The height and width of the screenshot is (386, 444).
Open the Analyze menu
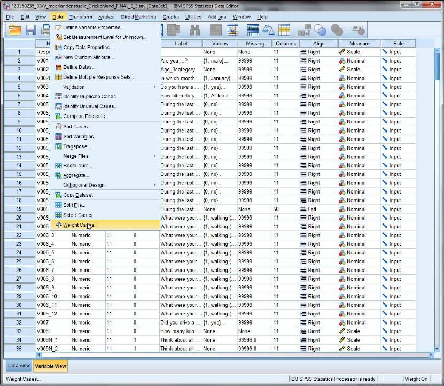click(x=106, y=17)
